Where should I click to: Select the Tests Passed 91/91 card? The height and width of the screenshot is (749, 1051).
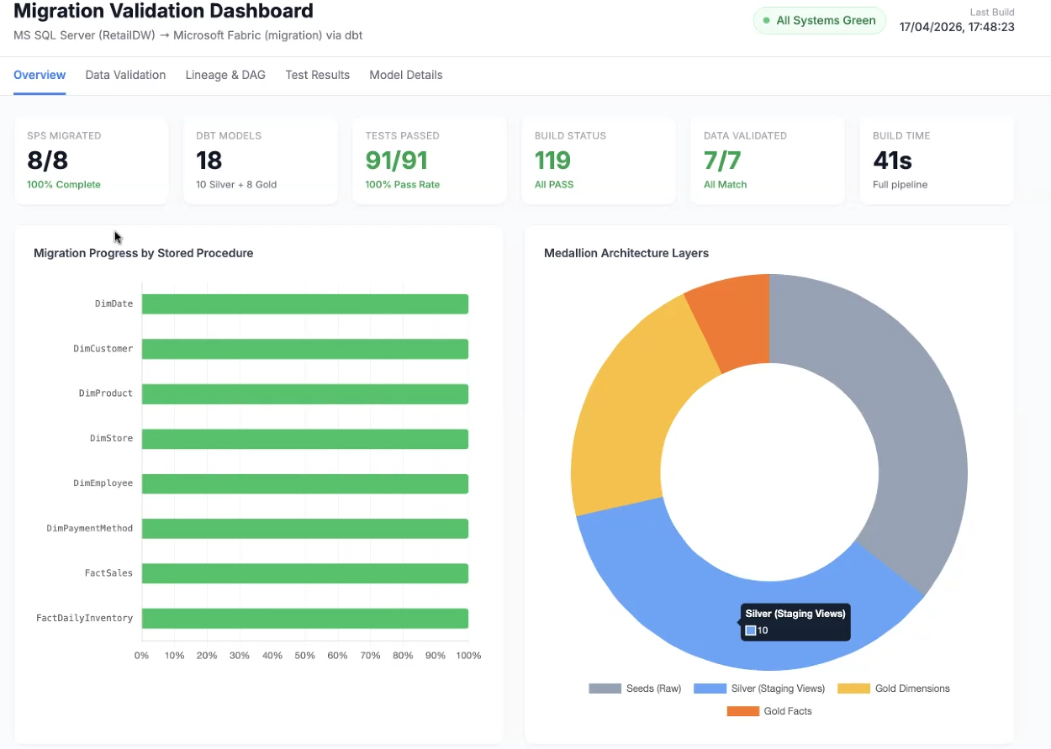point(430,161)
